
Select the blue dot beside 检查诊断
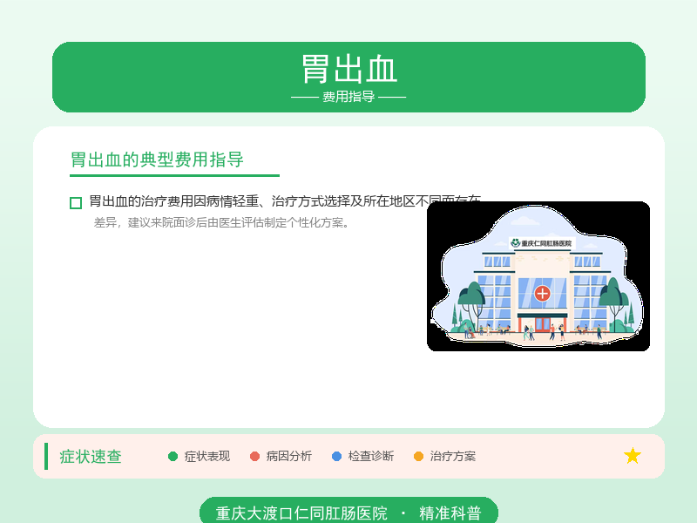click(x=336, y=456)
